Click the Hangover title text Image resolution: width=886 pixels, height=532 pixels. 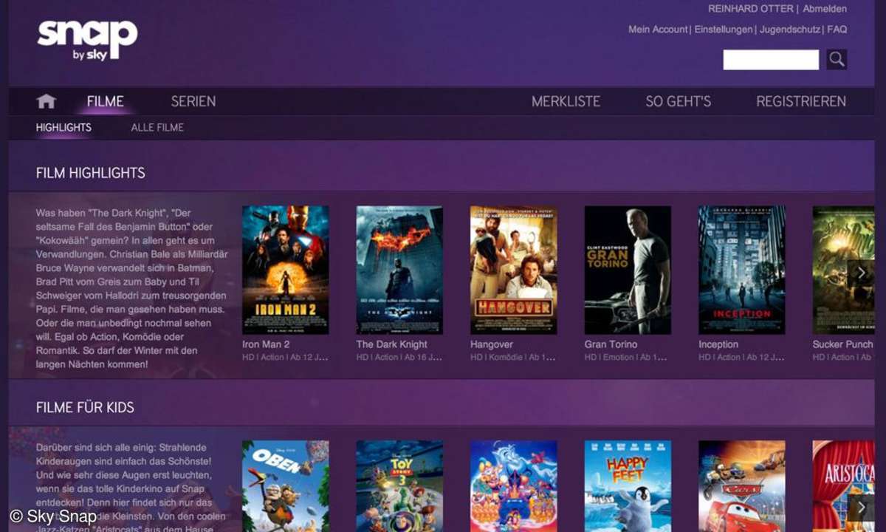coord(492,344)
